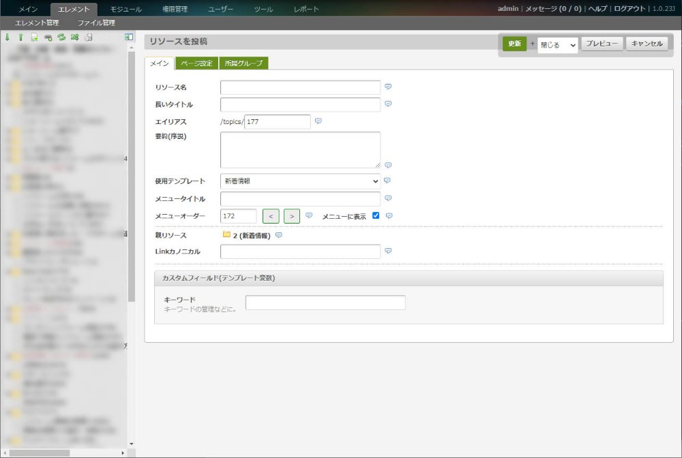This screenshot has width=682, height=458.
Task: Increase menu order with > button
Action: click(x=291, y=216)
